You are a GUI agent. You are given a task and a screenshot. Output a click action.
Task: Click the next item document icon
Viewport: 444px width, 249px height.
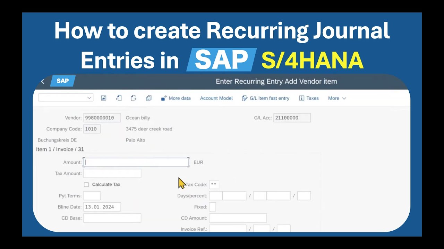point(134,98)
